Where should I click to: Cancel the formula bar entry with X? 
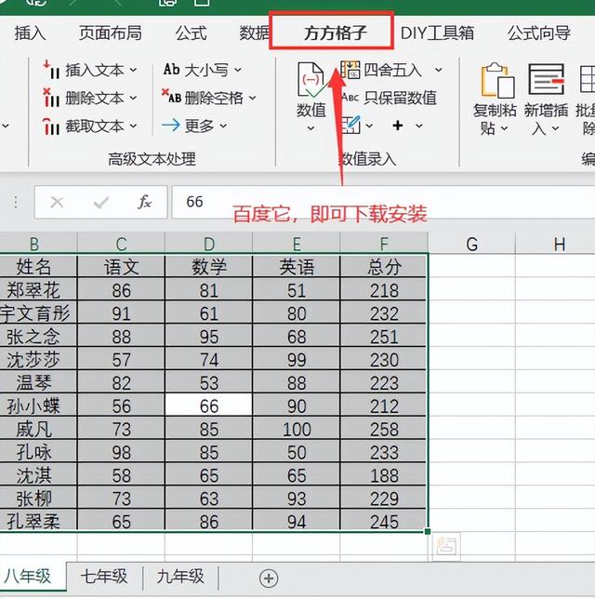coord(57,202)
